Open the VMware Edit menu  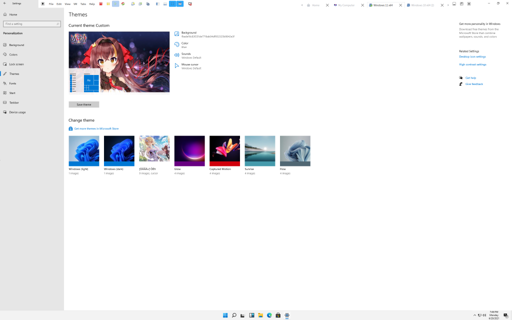(59, 4)
